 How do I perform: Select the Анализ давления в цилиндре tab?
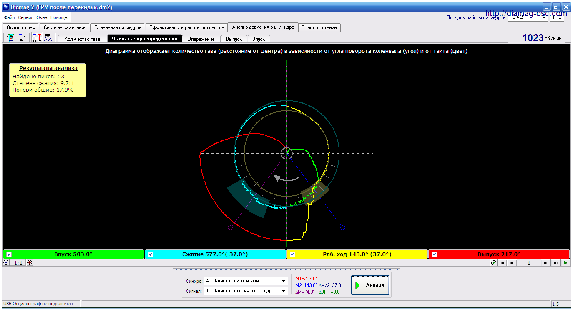(263, 27)
